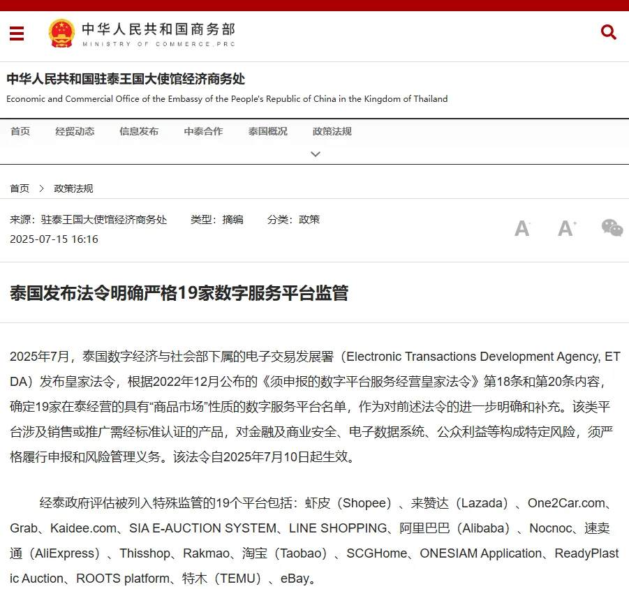Click the 中华人民共和国驻泰王国大使馆经济商务处 heading
This screenshot has width=629, height=589.
pos(126,79)
